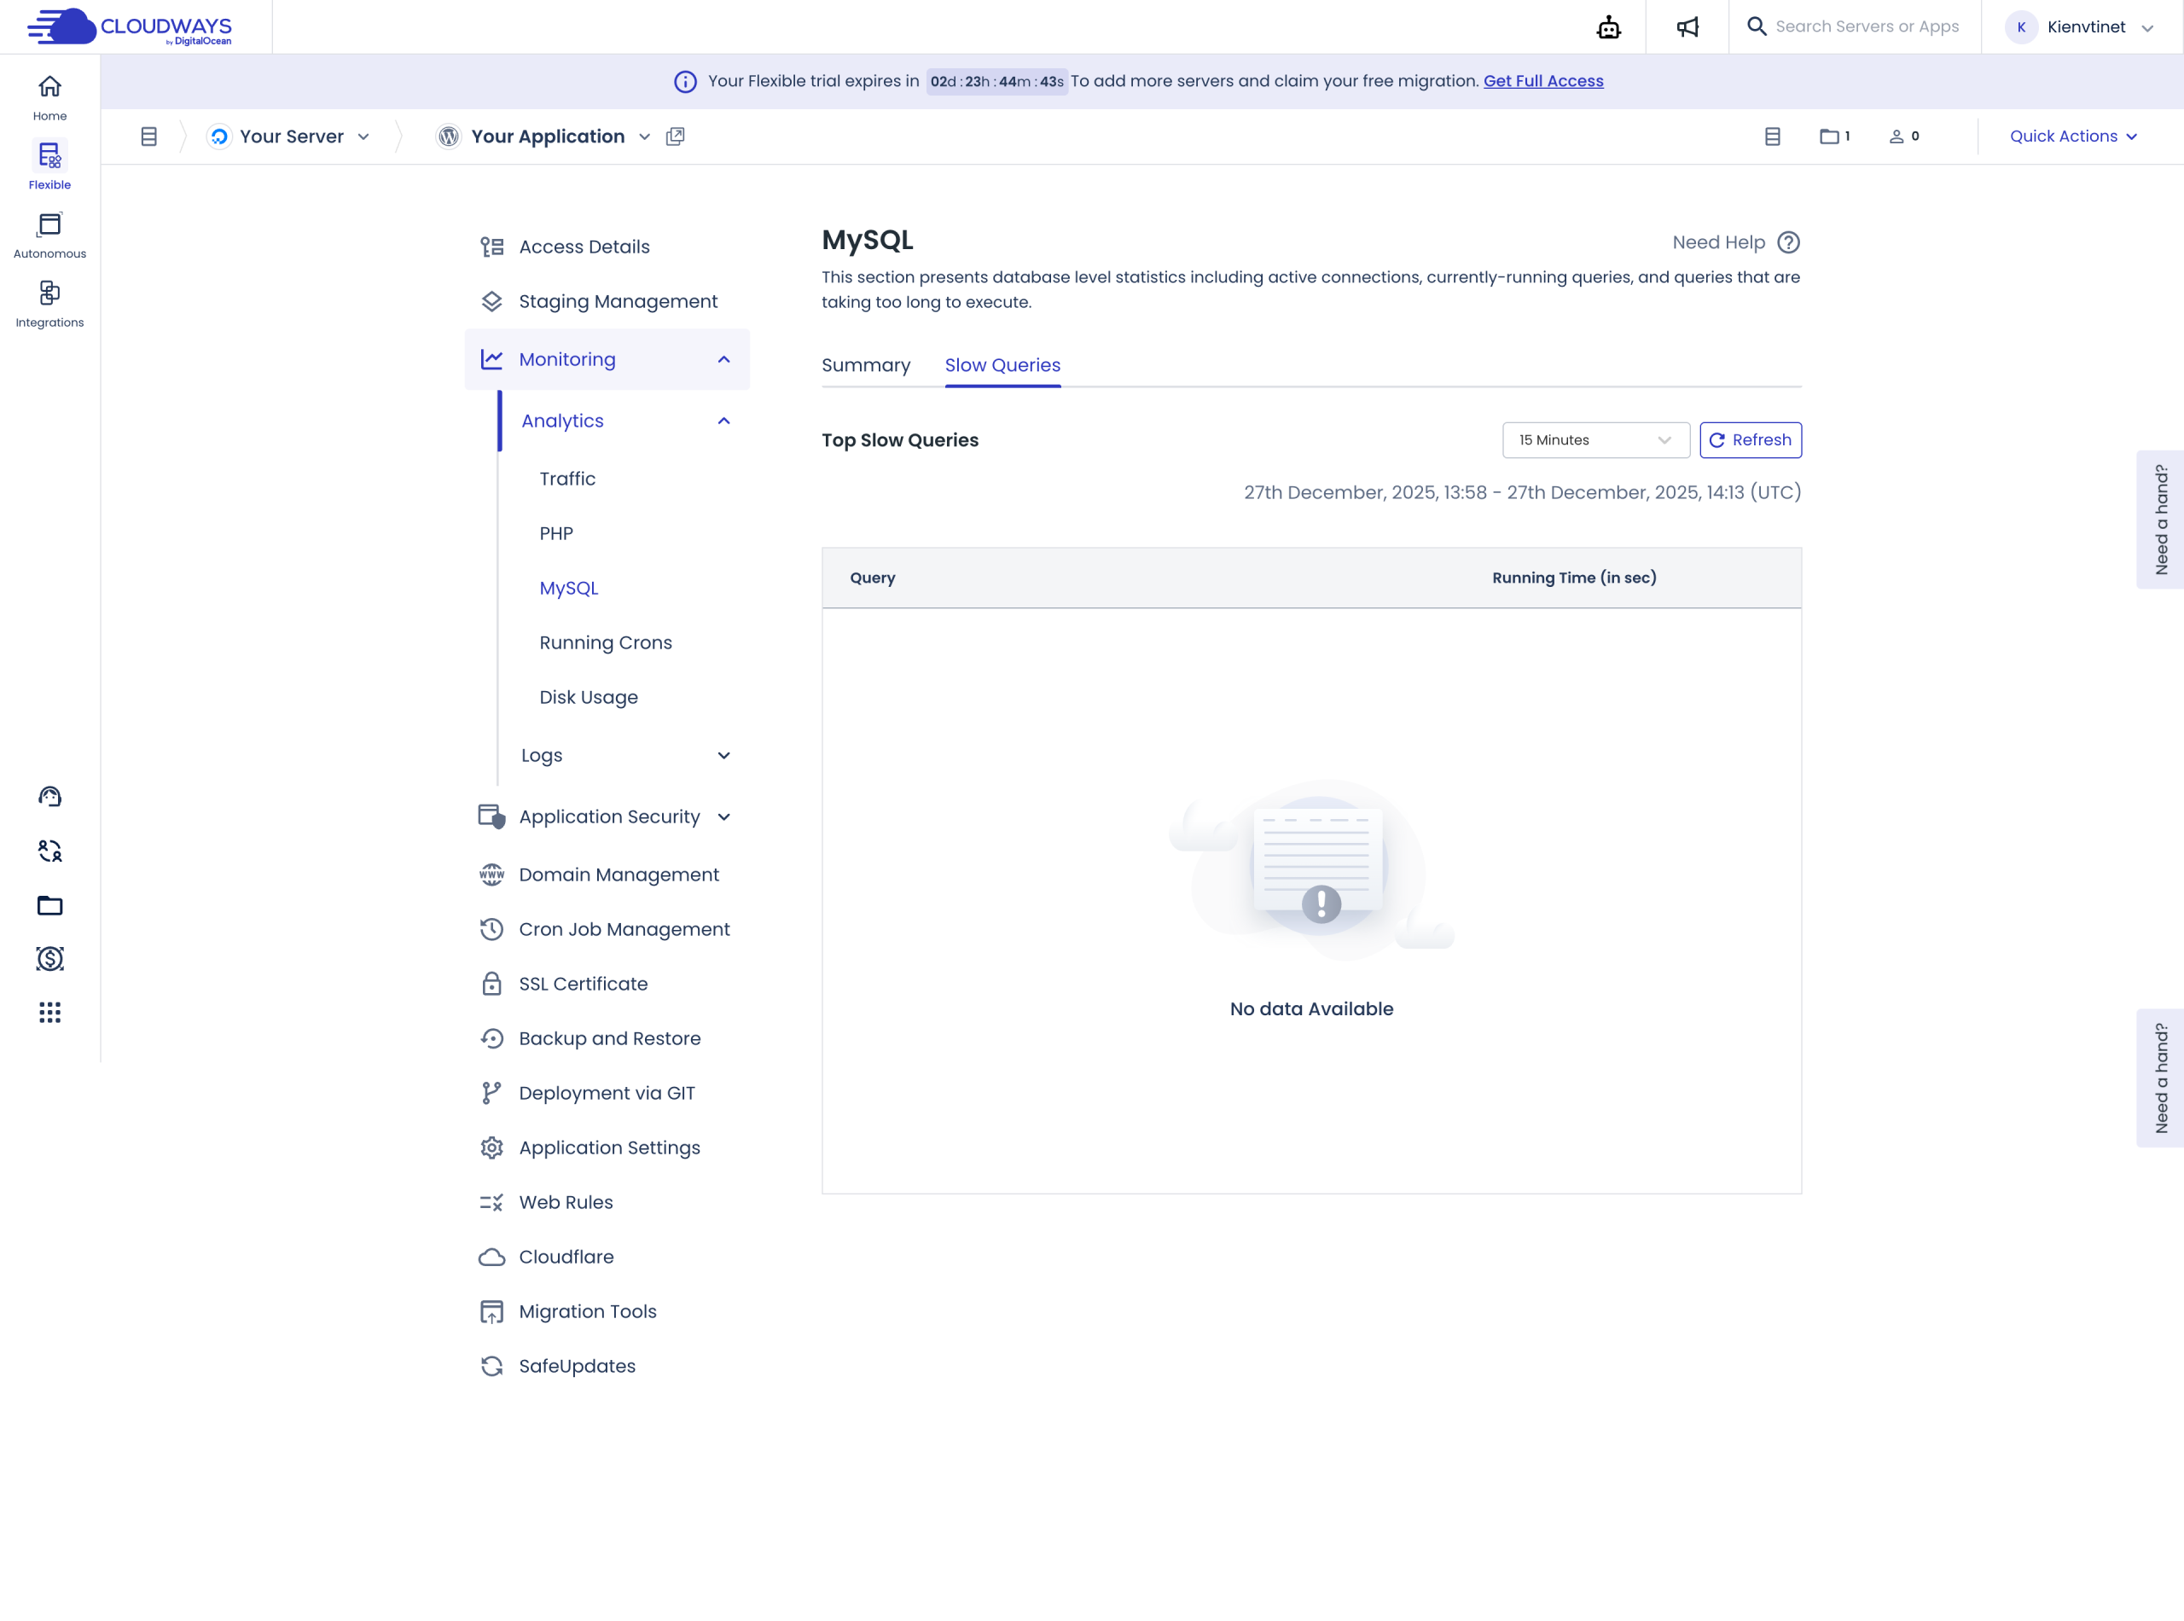2184x1621 pixels.
Task: Open Integrations from the sidebar
Action: (49, 303)
